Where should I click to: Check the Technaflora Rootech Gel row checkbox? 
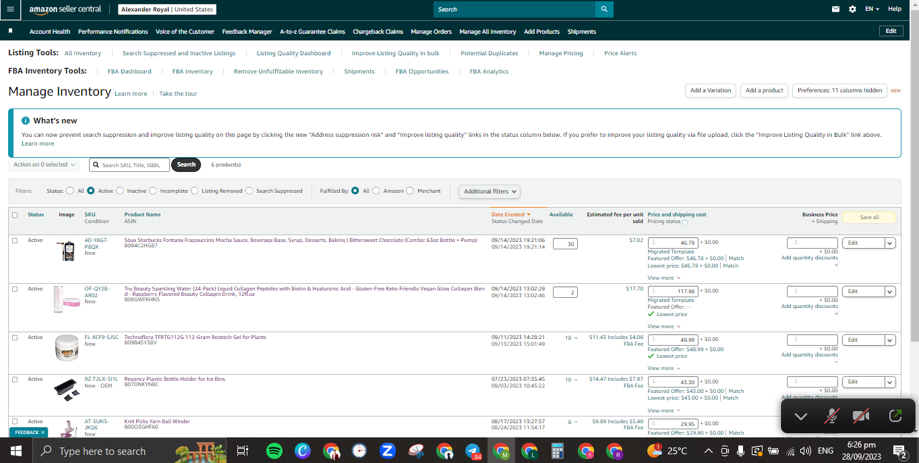coord(15,338)
